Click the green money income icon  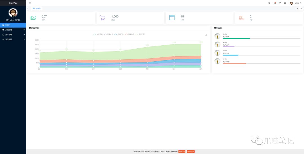coord(33,18)
